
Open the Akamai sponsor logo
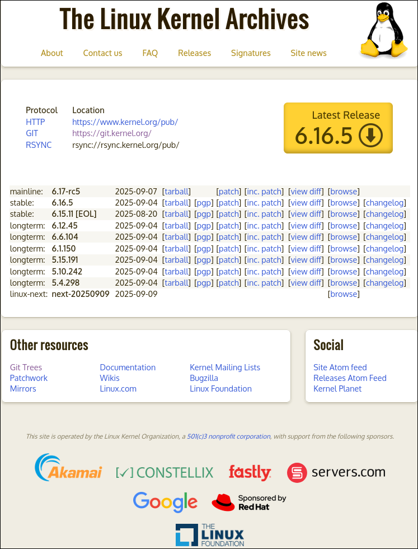tap(68, 467)
